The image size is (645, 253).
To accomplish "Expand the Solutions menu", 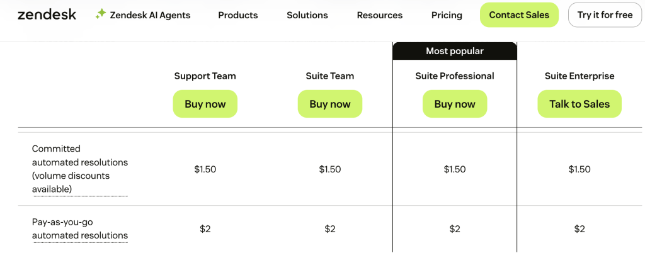I will [x=307, y=15].
